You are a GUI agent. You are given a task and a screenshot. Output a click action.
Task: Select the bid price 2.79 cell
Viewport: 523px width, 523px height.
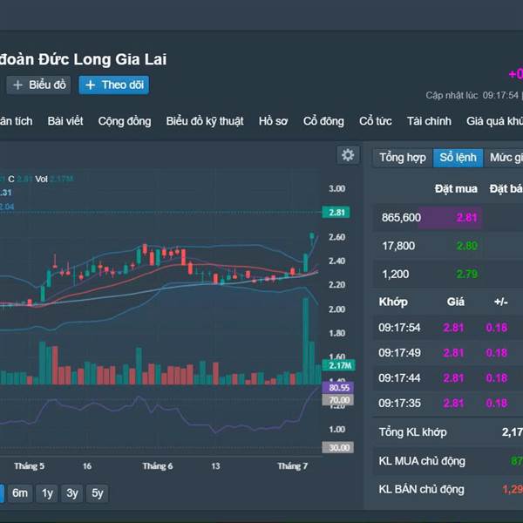[x=467, y=275]
